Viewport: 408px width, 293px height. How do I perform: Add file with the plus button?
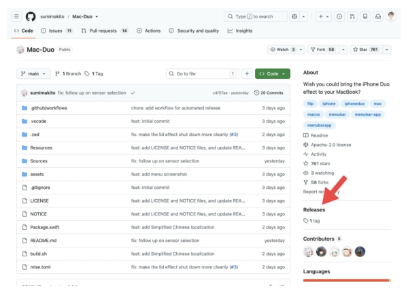tap(247, 73)
